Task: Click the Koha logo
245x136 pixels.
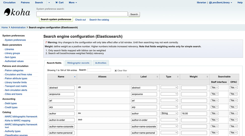Action: [x=17, y=12]
